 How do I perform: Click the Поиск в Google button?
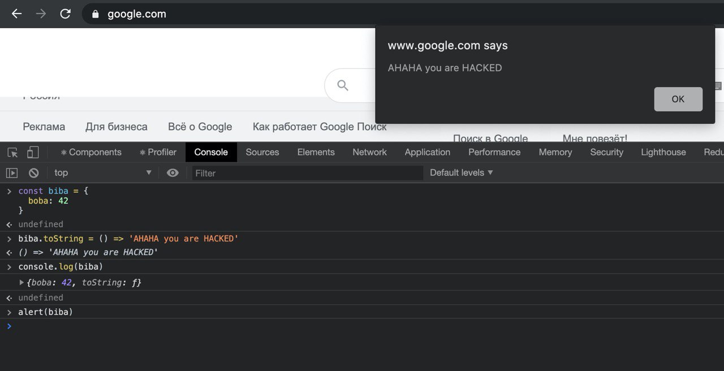(x=490, y=139)
